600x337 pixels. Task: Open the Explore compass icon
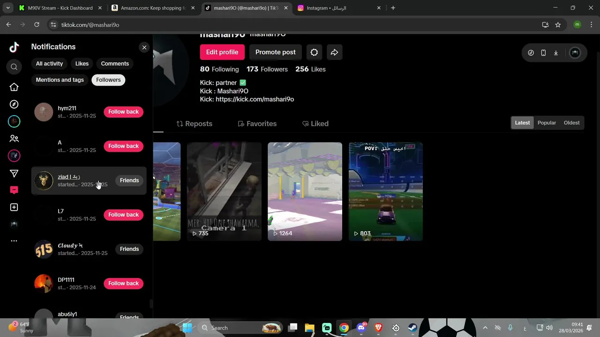[14, 104]
